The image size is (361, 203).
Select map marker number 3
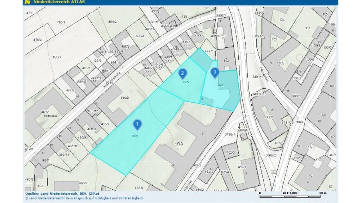pos(215,73)
